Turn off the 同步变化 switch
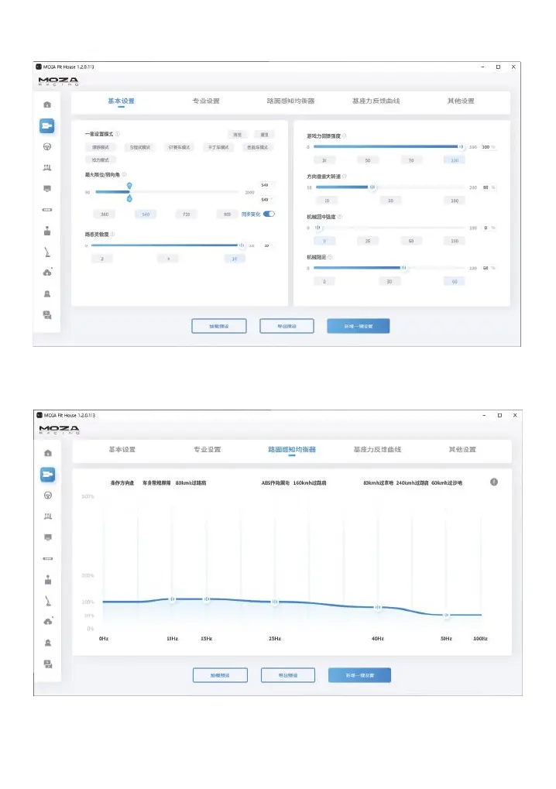 pos(269,214)
